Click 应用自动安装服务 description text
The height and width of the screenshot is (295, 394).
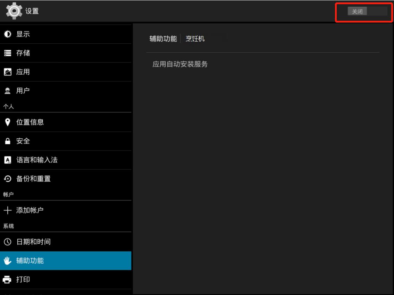[180, 64]
